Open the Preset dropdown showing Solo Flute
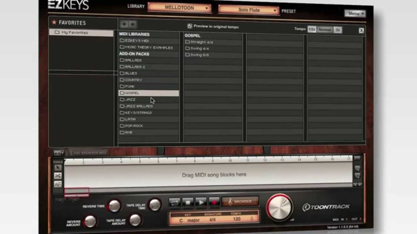This screenshot has width=417, height=234. (x=249, y=10)
